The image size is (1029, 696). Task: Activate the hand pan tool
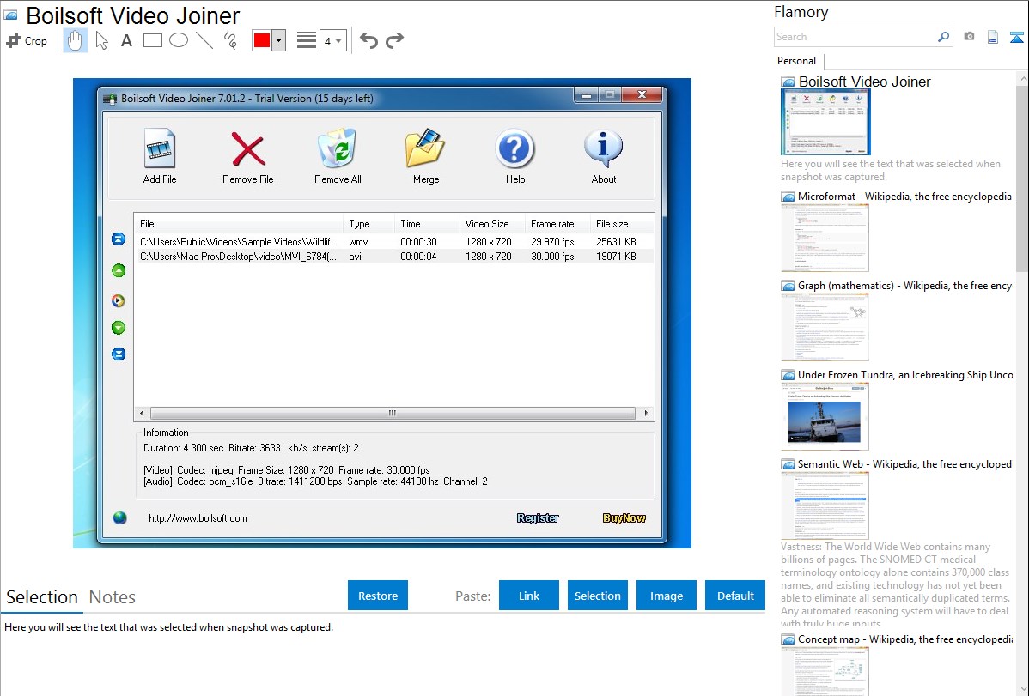pos(75,40)
